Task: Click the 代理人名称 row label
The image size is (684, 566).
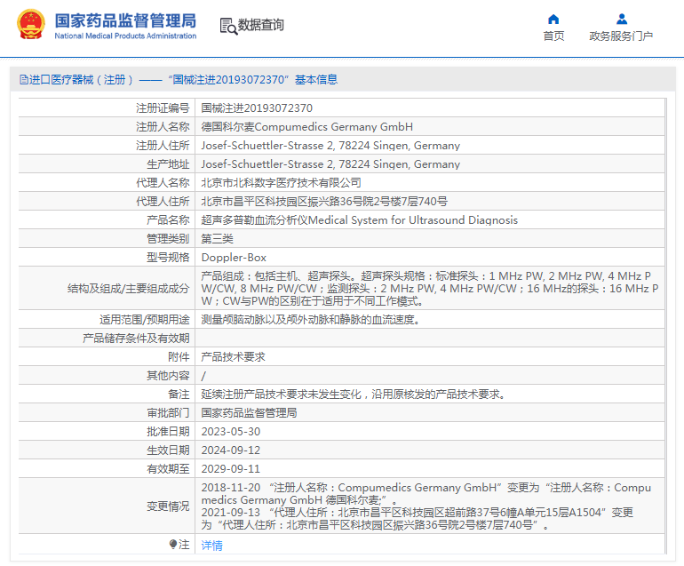Action: pos(163,183)
